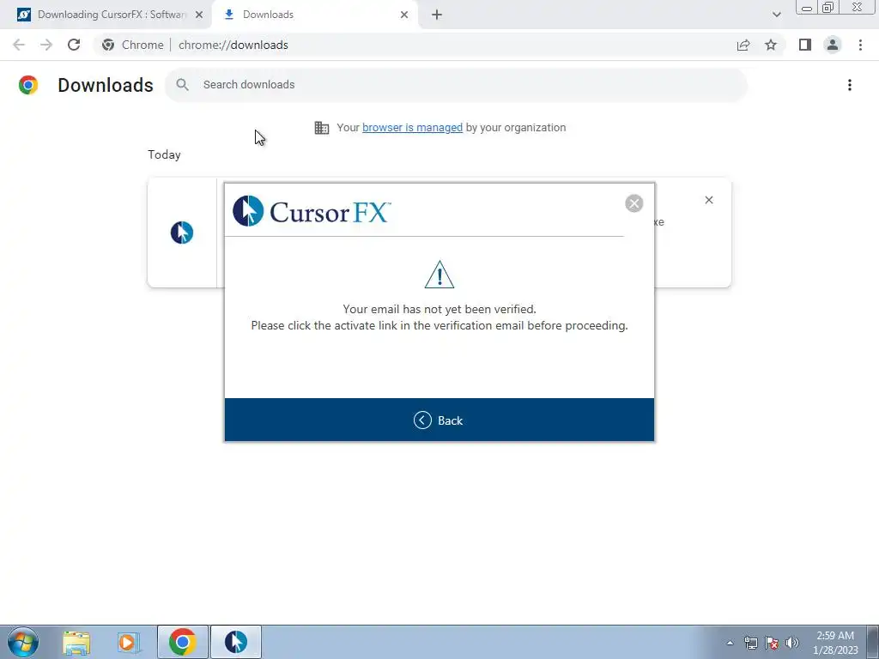Click the volume speaker tray icon
Image resolution: width=879 pixels, height=659 pixels.
point(791,643)
